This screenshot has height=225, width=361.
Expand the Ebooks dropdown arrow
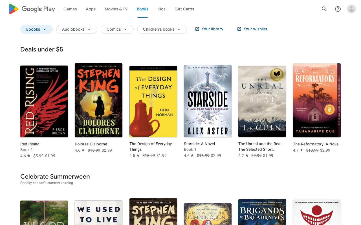pyautogui.click(x=45, y=29)
